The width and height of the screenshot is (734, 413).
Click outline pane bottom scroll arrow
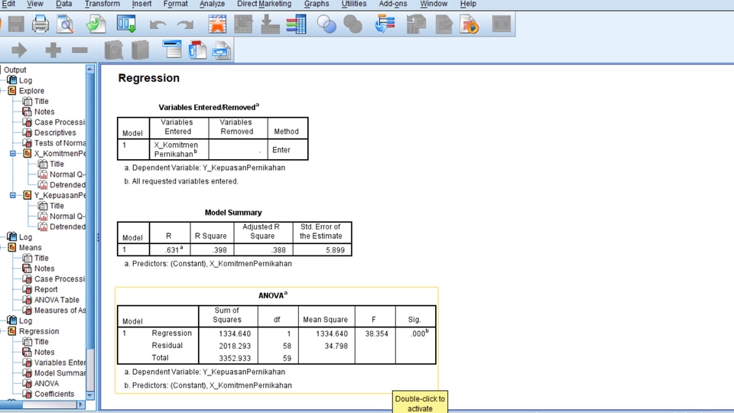[x=90, y=395]
